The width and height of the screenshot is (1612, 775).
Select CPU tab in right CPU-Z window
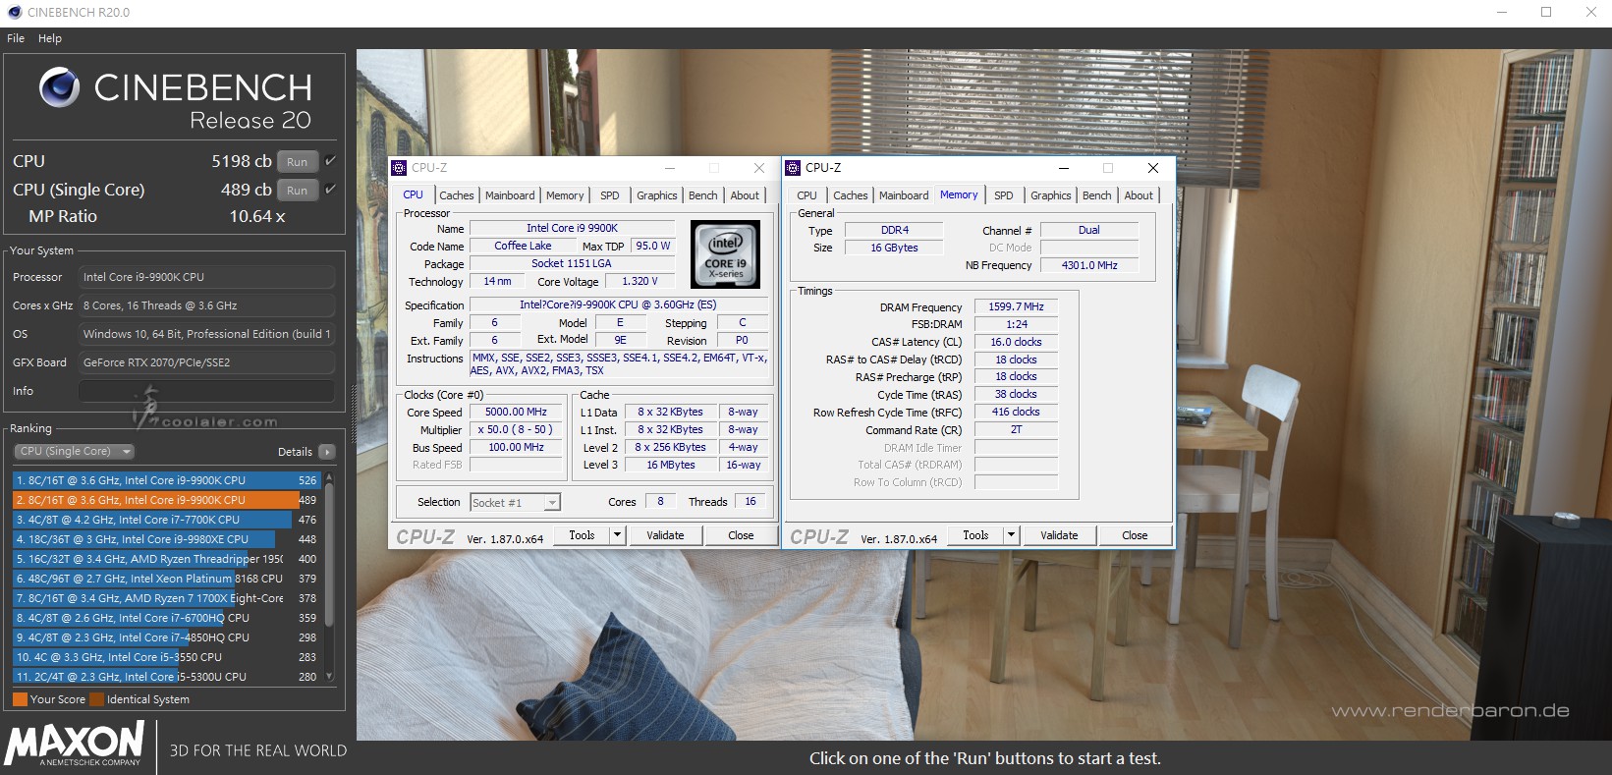(x=806, y=195)
